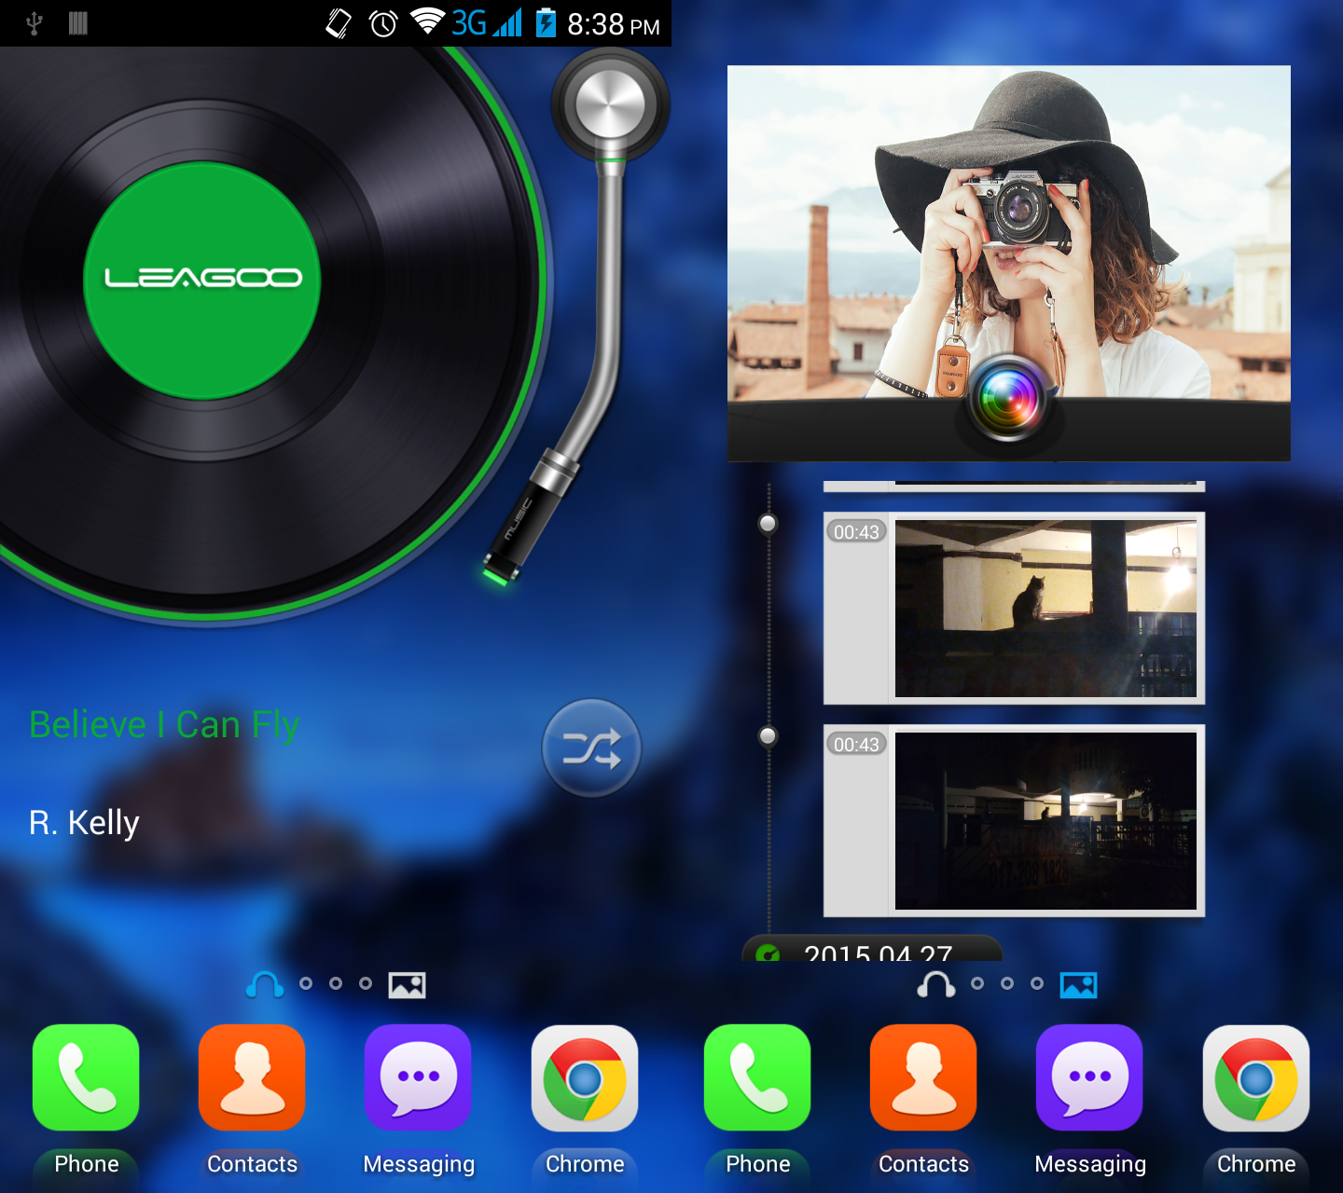
Task: Tap the Wi-Fi status icon
Action: pyautogui.click(x=428, y=22)
